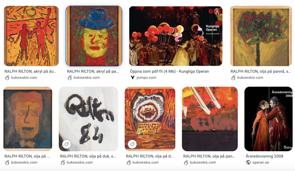Click the yumpu.com Y favicon
This screenshot has height=171, width=295.
(x=133, y=77)
